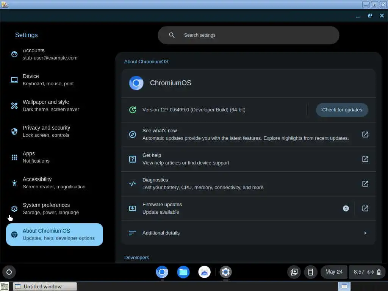Open the See what's new row
The image size is (388, 291).
(249, 135)
